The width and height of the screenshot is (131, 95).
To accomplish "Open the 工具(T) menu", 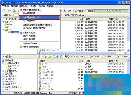I will tap(32, 6).
